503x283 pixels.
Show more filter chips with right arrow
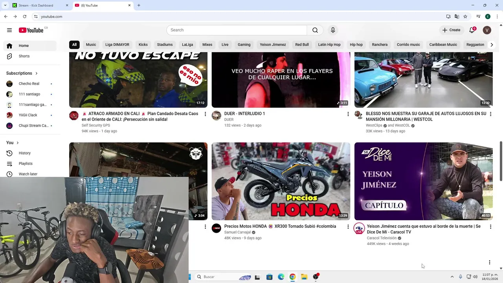(492, 45)
